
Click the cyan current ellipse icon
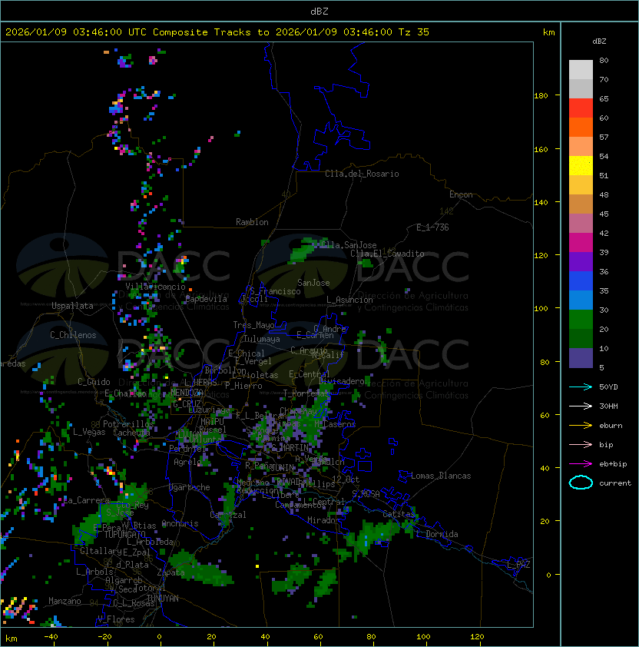(581, 483)
